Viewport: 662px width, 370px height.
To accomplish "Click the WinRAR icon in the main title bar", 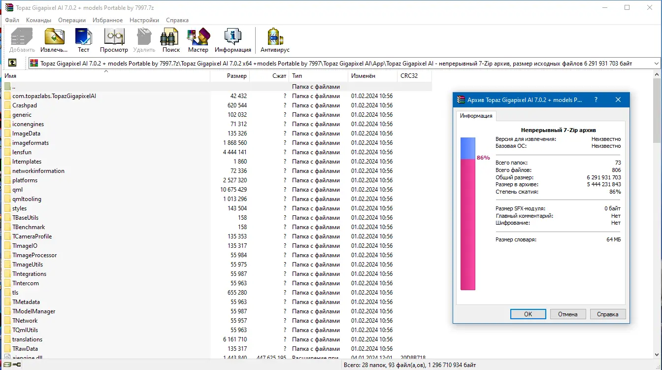I will tap(9, 7).
